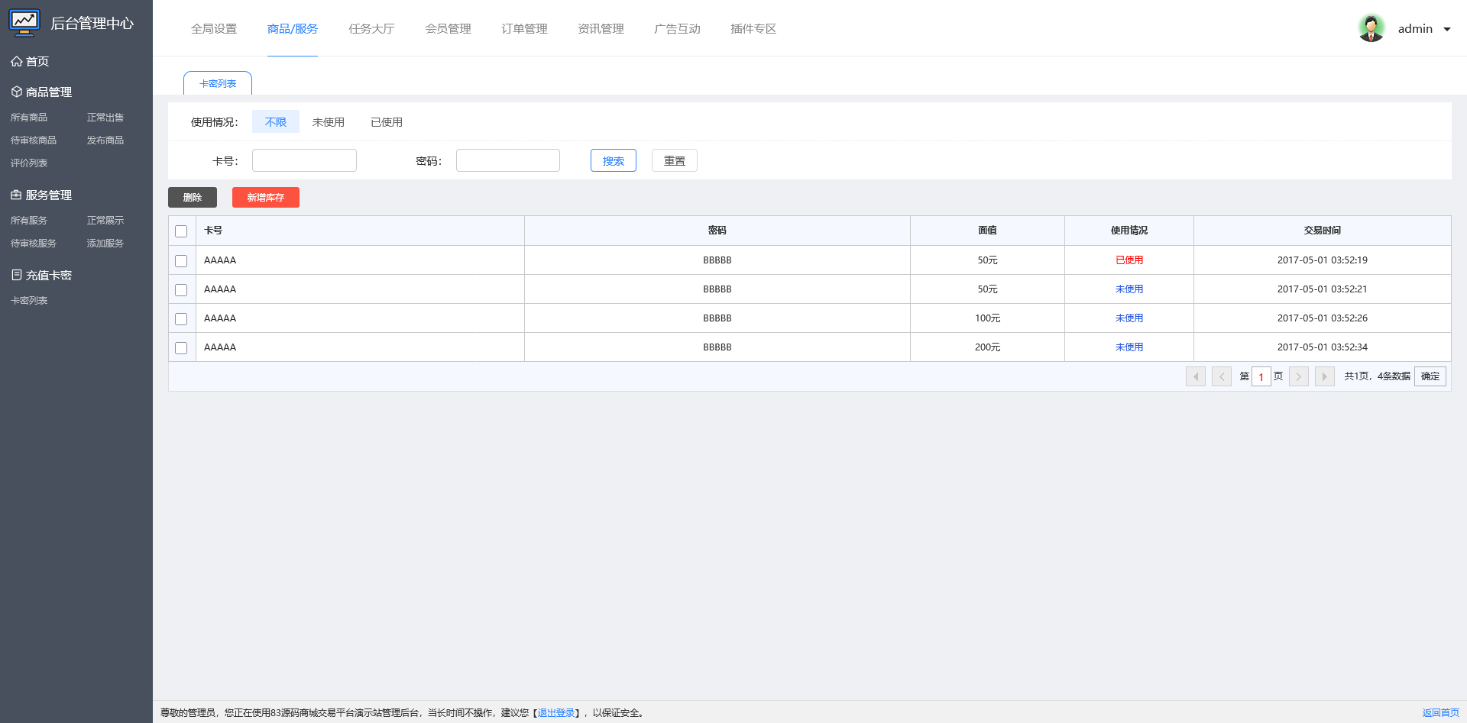This screenshot has height=723, width=1467.
Task: Click the 退出登录 link
Action: 556,713
